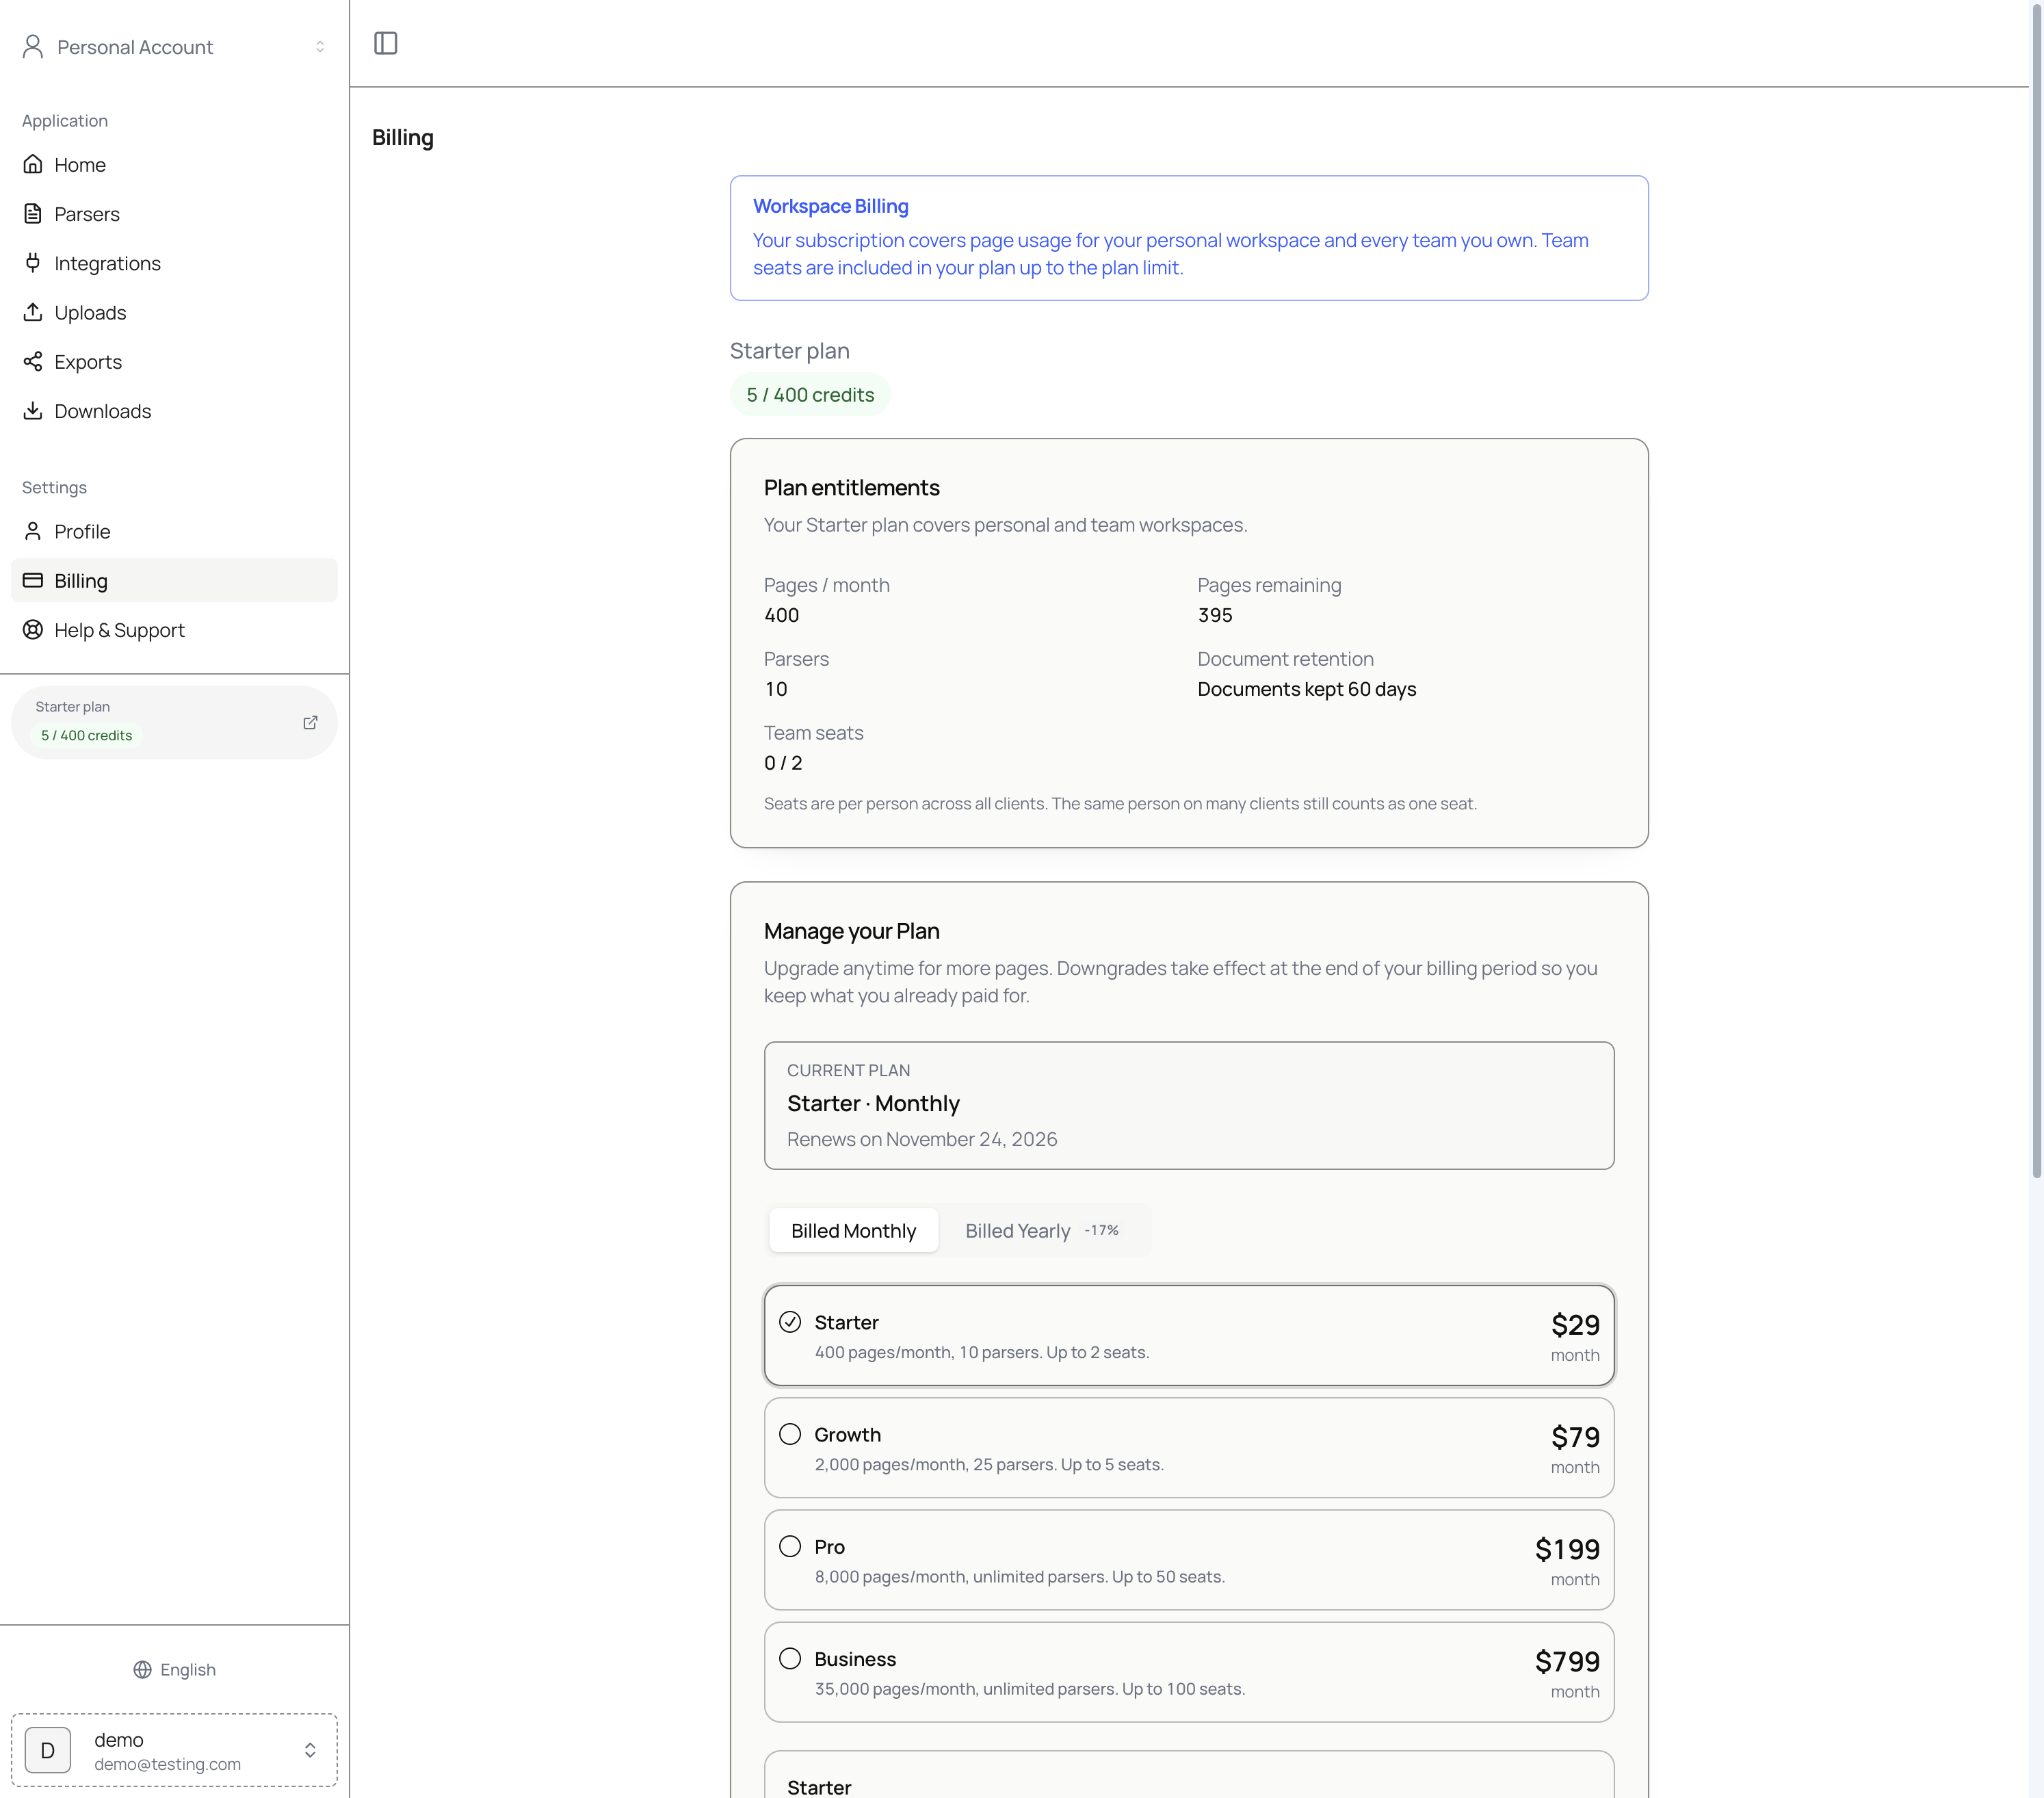This screenshot has width=2044, height=1798.
Task: Click the Profile person icon
Action: coord(33,530)
